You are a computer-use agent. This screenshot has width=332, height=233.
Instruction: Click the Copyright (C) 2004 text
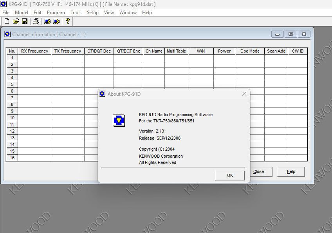pyautogui.click(x=157, y=149)
